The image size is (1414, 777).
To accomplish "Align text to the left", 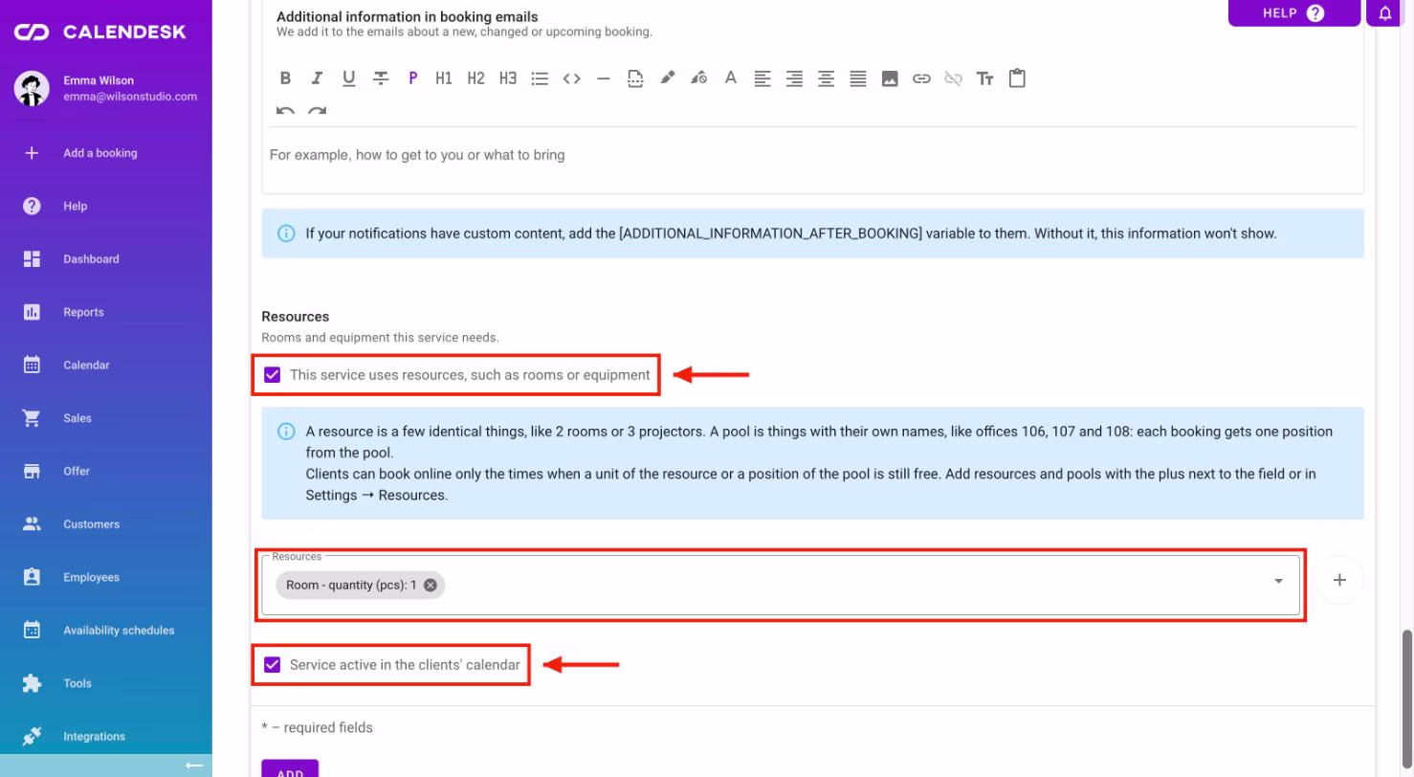I will pos(762,78).
